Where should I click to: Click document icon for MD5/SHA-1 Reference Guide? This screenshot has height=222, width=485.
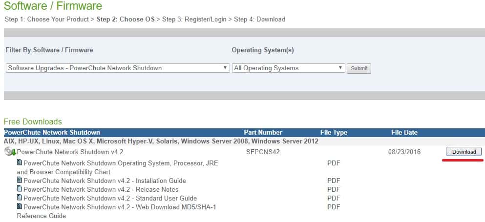click(x=20, y=206)
